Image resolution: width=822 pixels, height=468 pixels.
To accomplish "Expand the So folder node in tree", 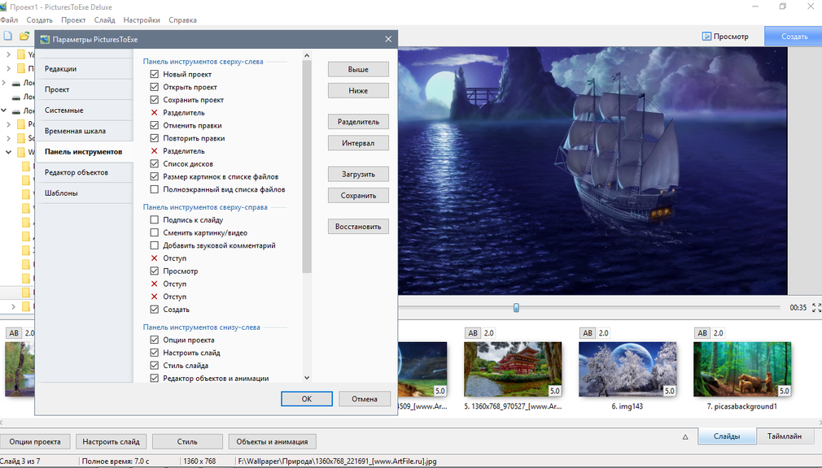I will [8, 138].
